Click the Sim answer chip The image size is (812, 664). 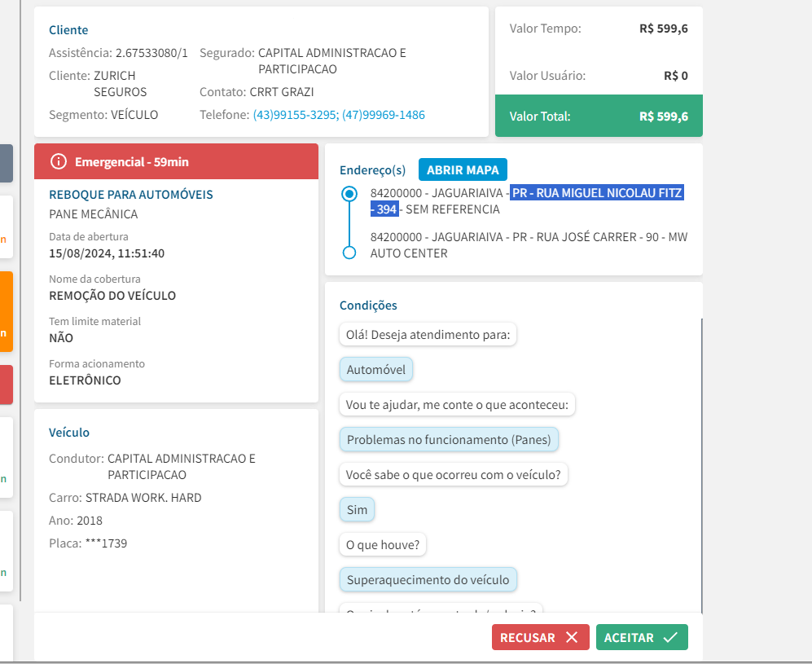tap(357, 510)
